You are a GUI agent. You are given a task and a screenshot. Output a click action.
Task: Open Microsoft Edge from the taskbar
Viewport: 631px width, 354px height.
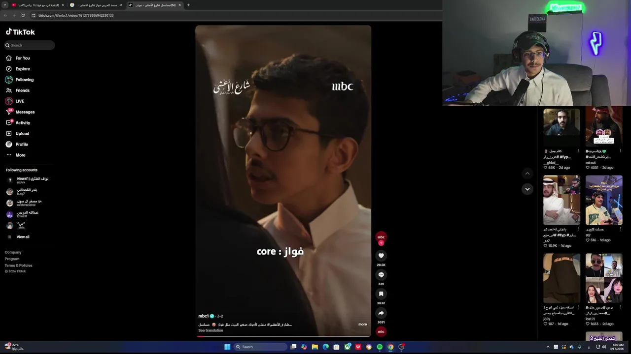(x=325, y=347)
